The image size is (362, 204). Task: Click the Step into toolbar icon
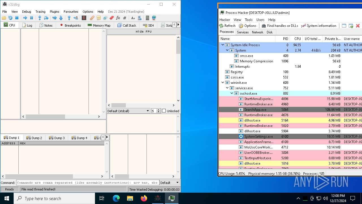[40, 18]
